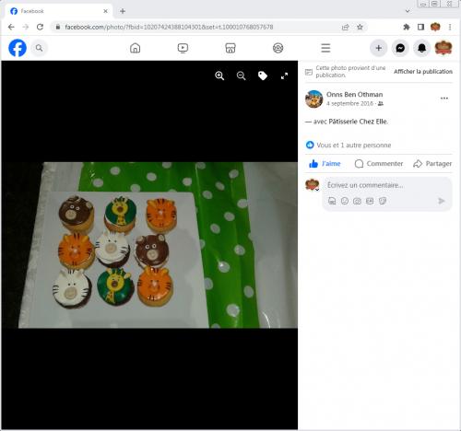Zoom out of the photo

(242, 76)
